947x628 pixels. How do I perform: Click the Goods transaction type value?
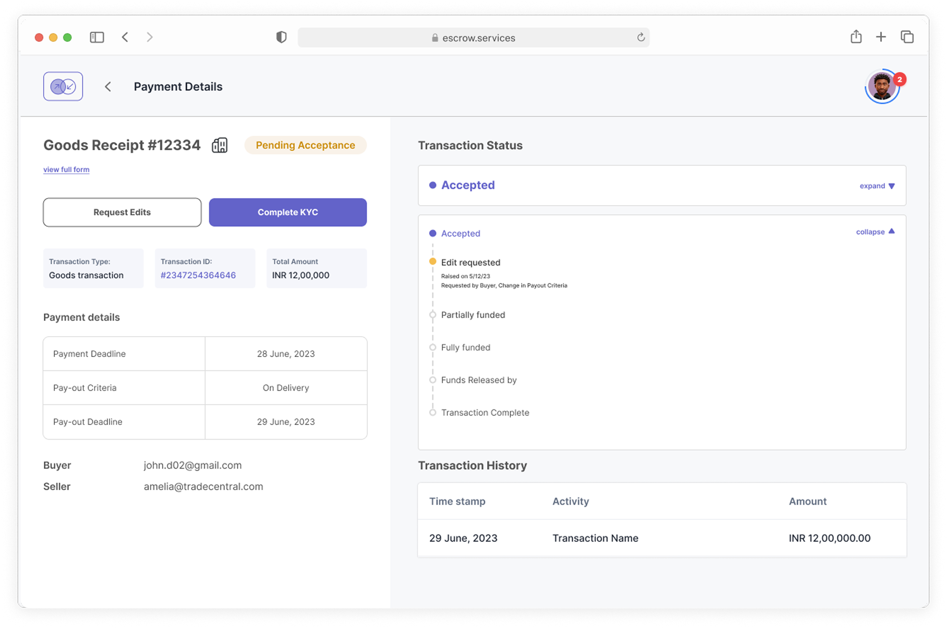(86, 275)
